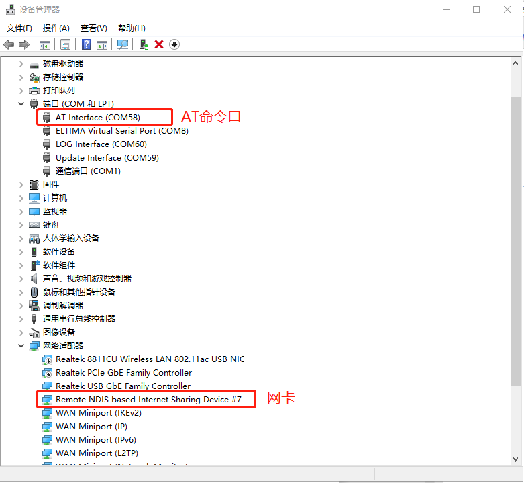The height and width of the screenshot is (483, 524).
Task: Select LOG Interface (COM60) port
Action: tap(101, 144)
